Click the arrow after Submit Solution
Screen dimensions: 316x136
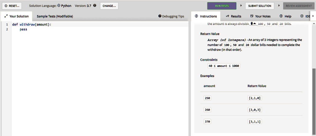(279, 6)
